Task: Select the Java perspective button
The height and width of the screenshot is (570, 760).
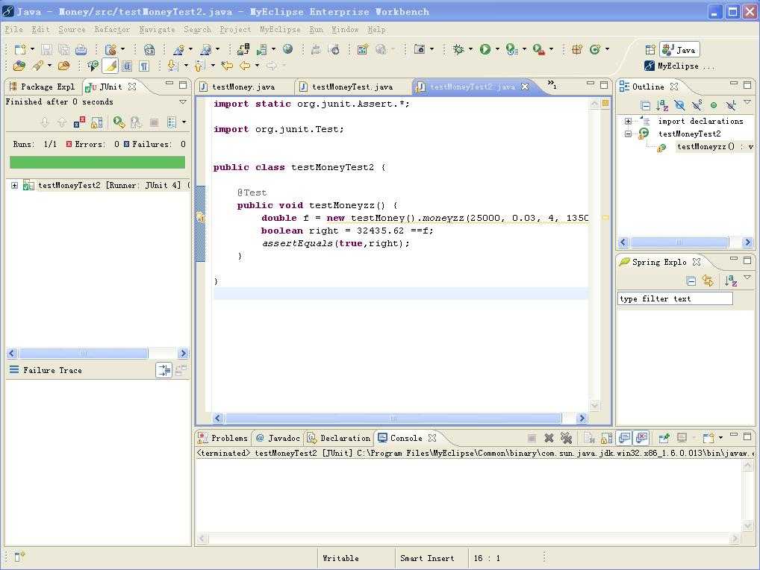Action: tap(679, 49)
